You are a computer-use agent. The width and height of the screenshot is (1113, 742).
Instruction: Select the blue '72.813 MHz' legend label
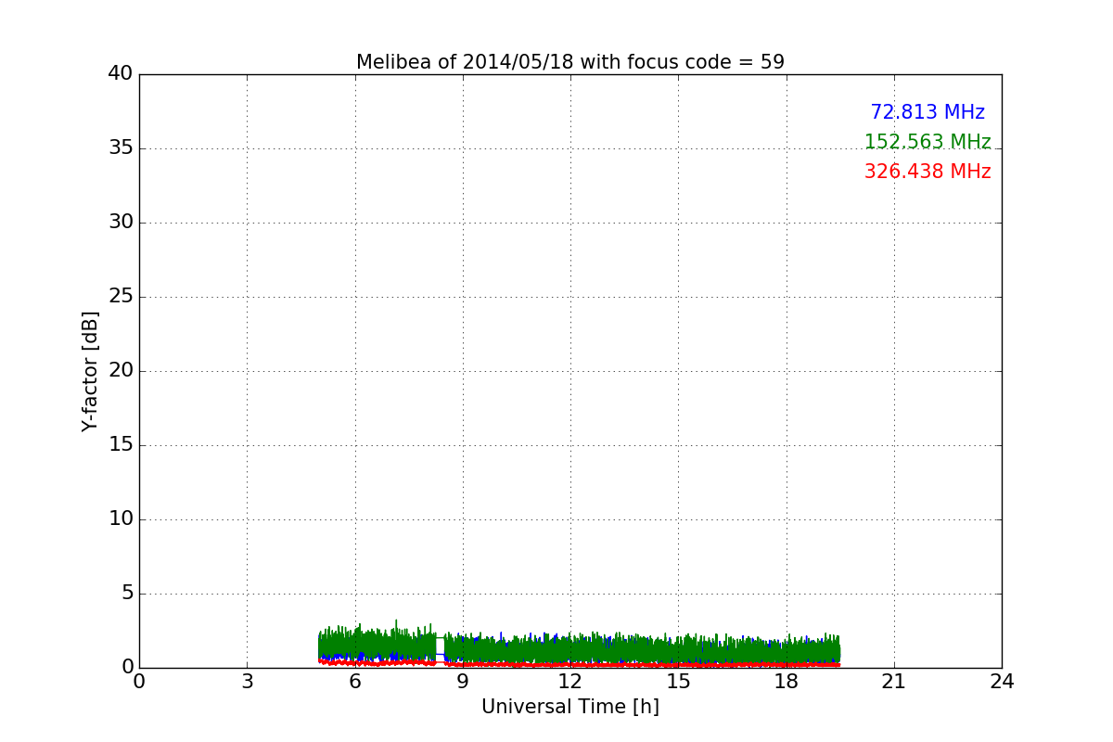[x=927, y=112]
